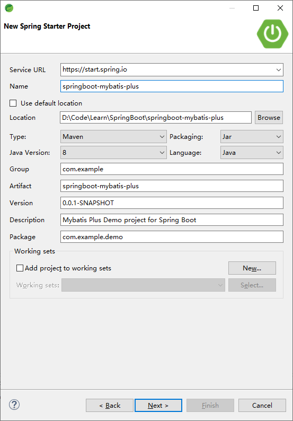
Task: Click the Next button
Action: tap(158, 406)
